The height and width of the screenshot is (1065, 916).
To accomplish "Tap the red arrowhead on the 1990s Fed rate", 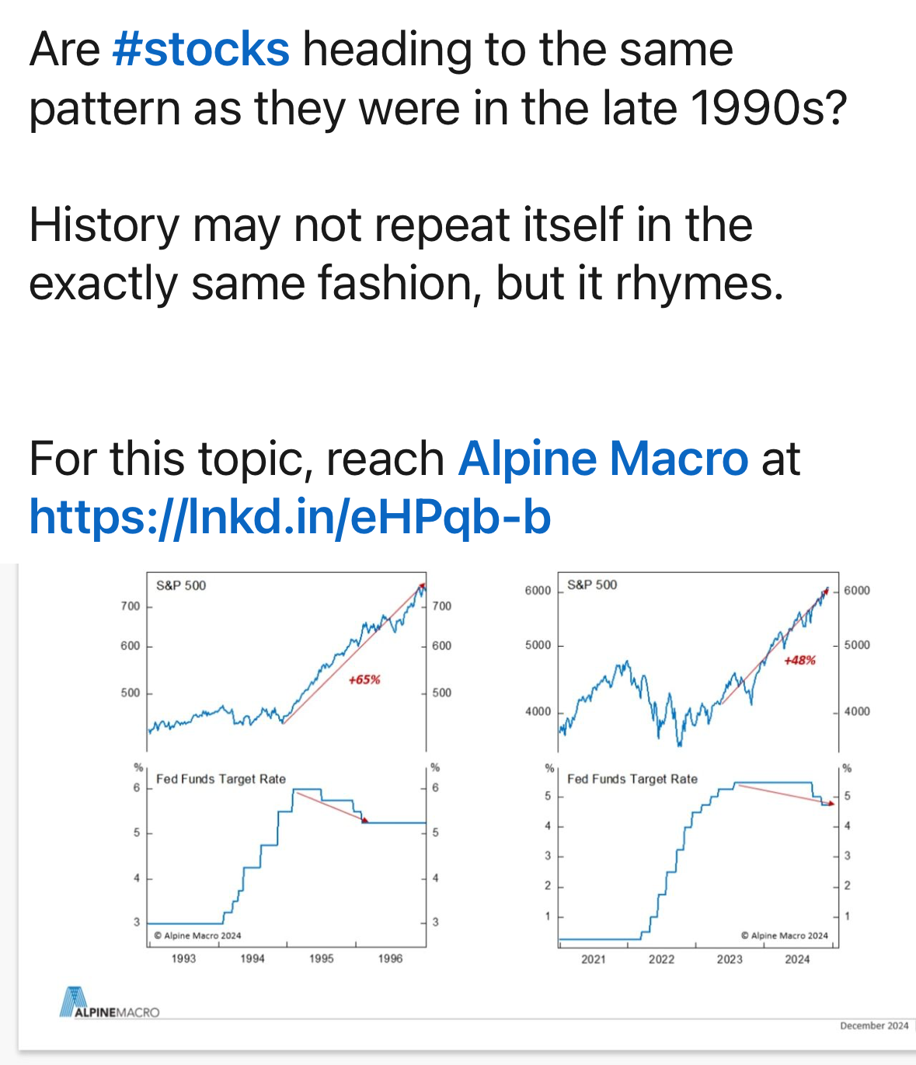I will coord(365,819).
